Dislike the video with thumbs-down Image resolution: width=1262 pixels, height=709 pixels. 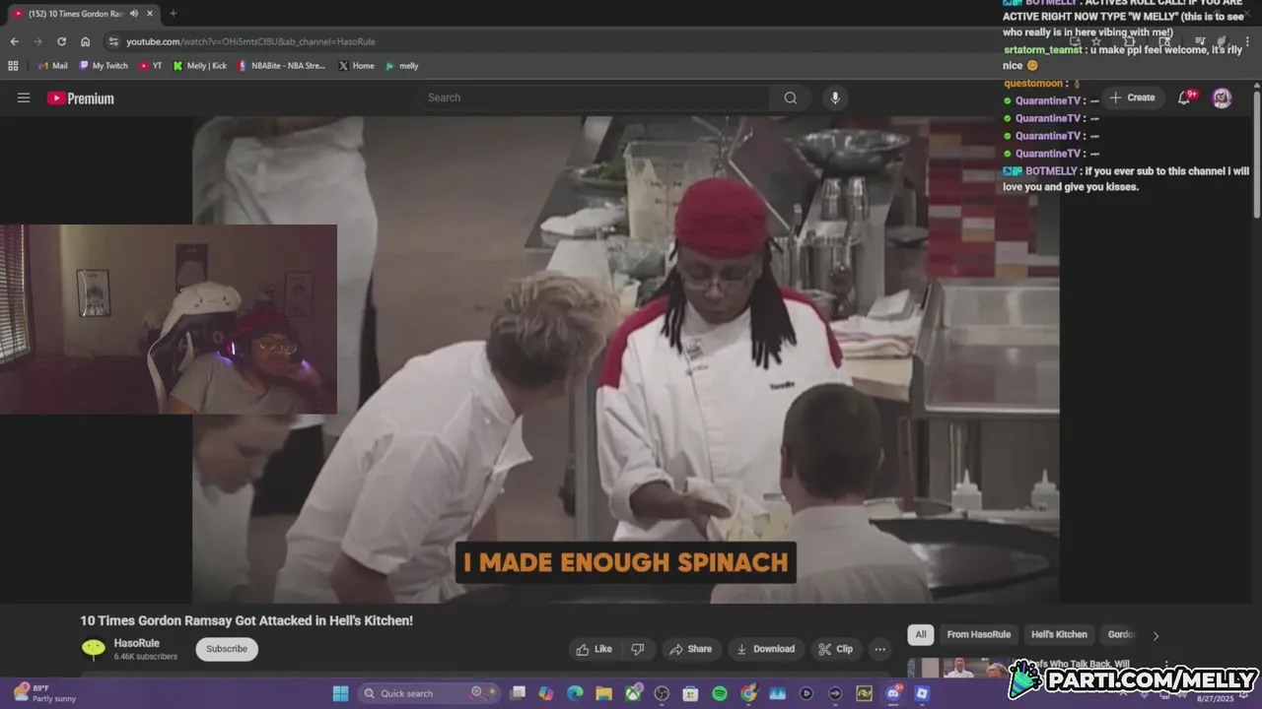click(x=637, y=649)
